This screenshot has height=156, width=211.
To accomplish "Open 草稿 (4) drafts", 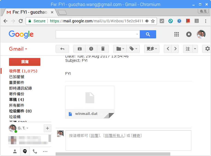I will 17,100.
